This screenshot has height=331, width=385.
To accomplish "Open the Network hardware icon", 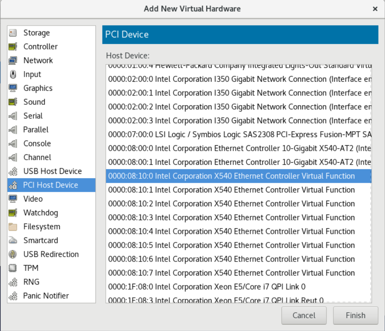I will (x=13, y=60).
